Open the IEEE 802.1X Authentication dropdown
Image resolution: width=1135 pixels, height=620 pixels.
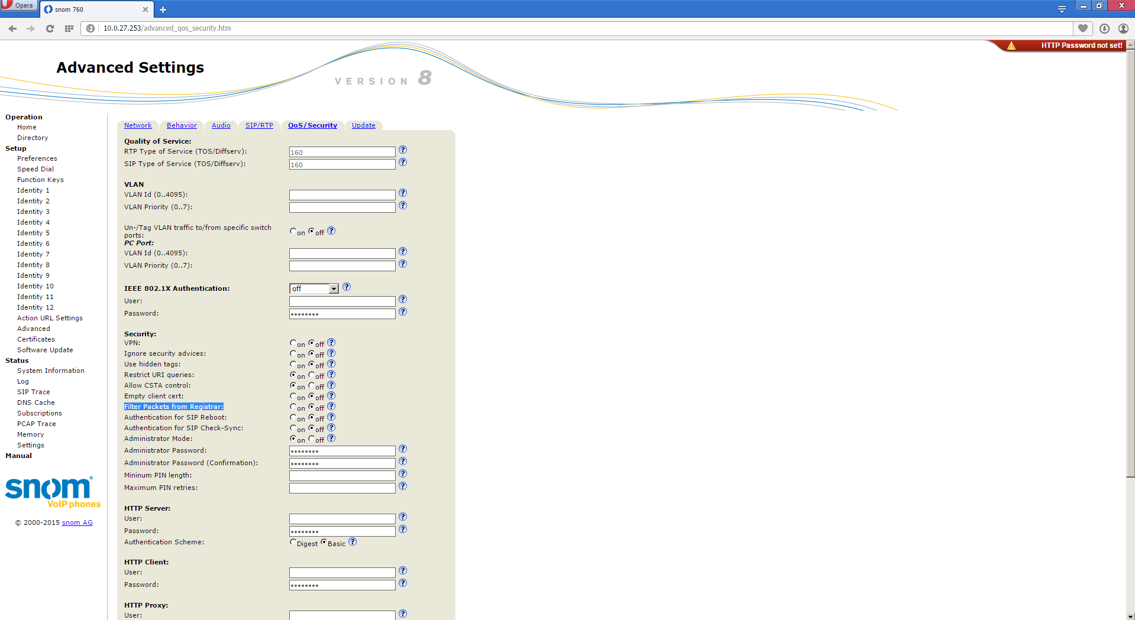point(313,288)
